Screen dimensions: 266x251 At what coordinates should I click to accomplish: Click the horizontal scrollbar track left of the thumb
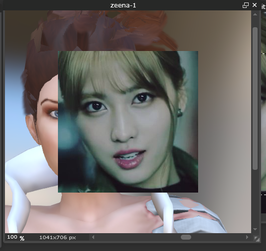(x=138, y=237)
